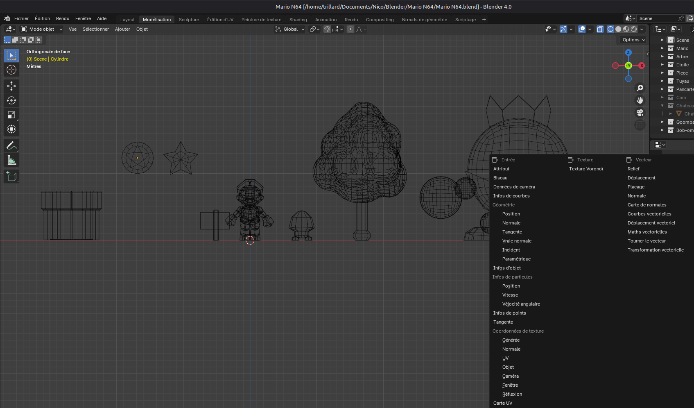Image resolution: width=694 pixels, height=408 pixels.
Task: Click the new scene copy icon
Action: pyautogui.click(x=690, y=18)
